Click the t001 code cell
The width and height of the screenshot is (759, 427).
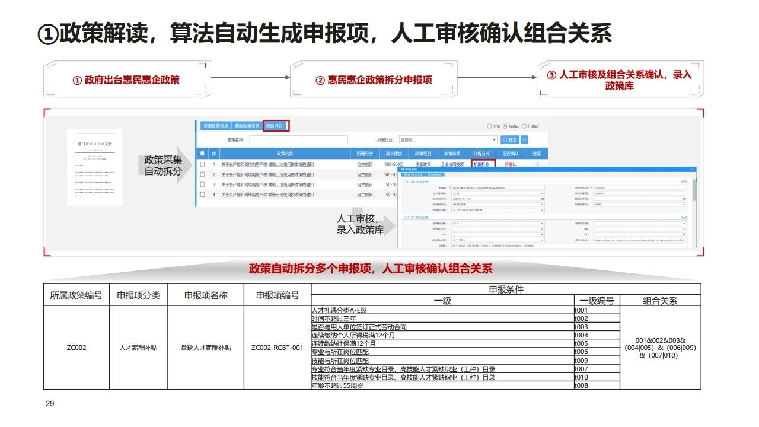[597, 310]
